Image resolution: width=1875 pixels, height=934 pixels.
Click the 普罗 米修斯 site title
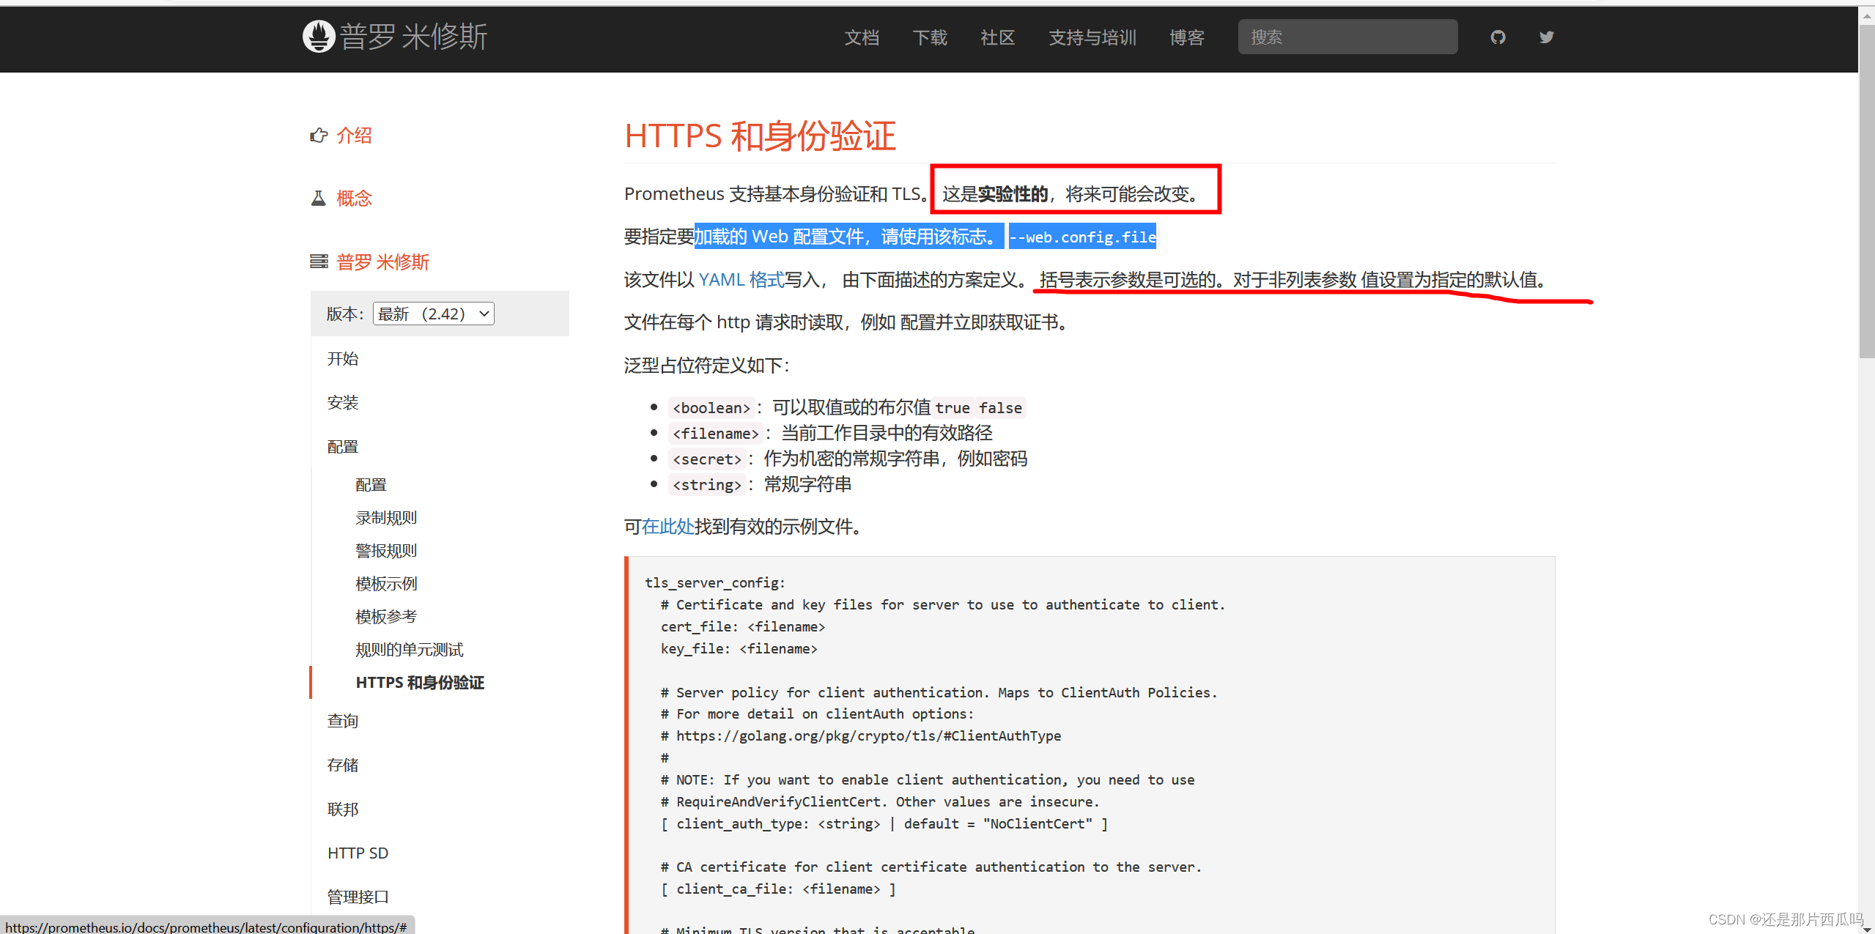tap(413, 37)
